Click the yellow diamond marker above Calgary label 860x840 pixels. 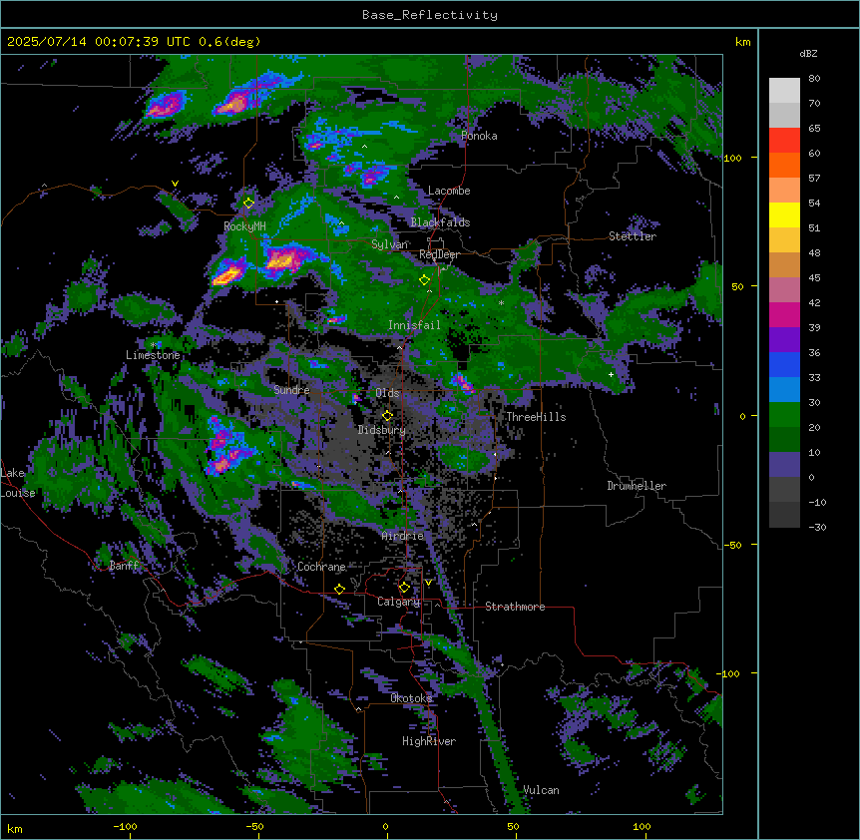point(404,588)
